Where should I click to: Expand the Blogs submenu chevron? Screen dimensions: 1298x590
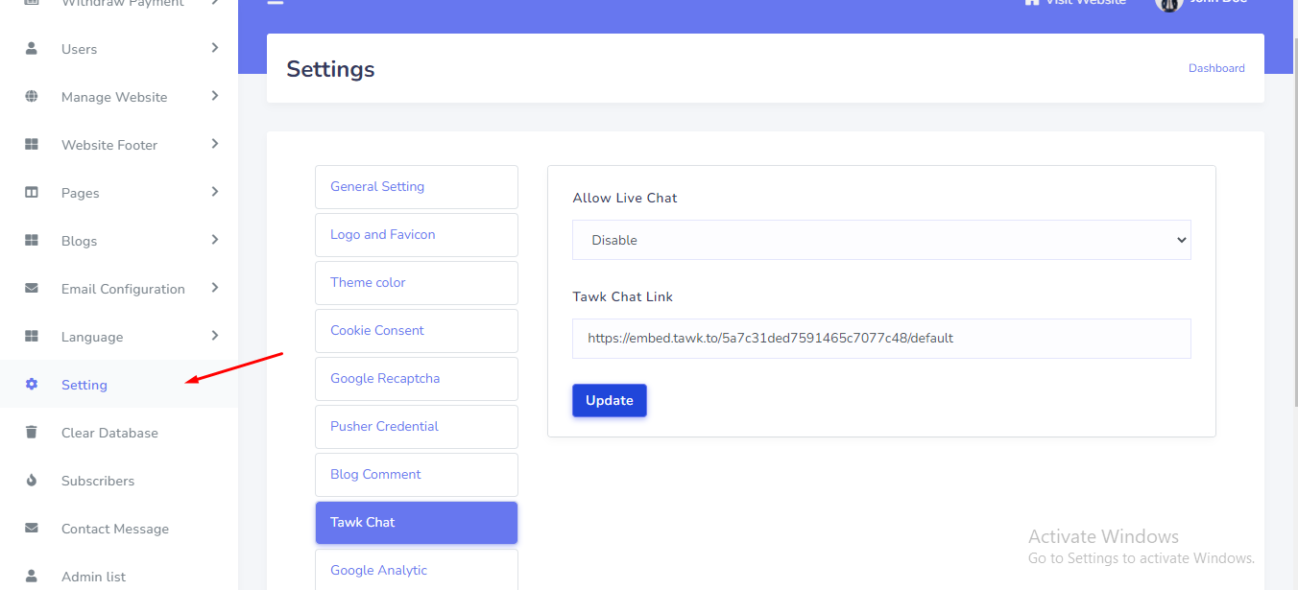215,240
